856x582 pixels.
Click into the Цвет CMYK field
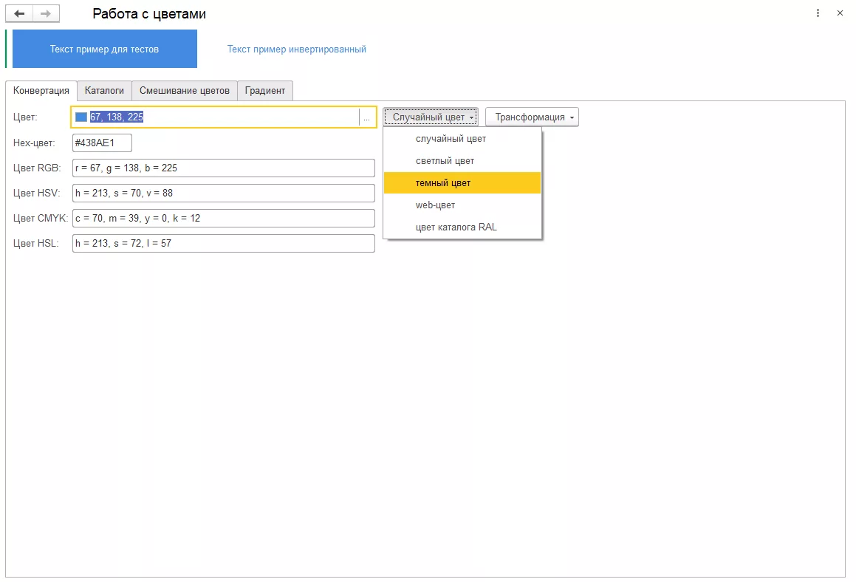coord(223,219)
